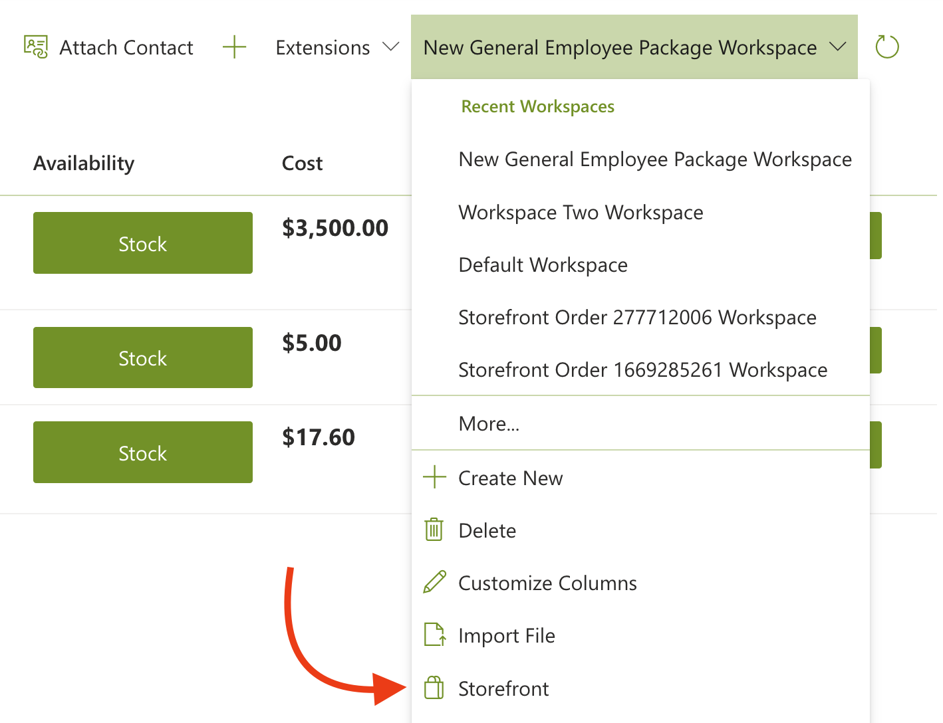
Task: Open Storefront Order 277712006 Workspace
Action: click(x=637, y=317)
